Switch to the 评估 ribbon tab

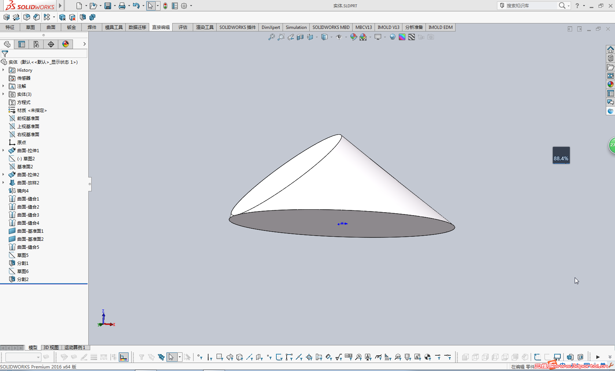coord(183,27)
